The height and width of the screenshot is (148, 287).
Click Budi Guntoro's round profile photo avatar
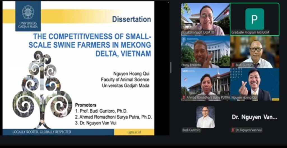click(205, 117)
